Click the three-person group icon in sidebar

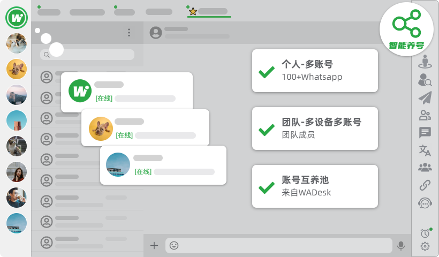[x=425, y=168]
